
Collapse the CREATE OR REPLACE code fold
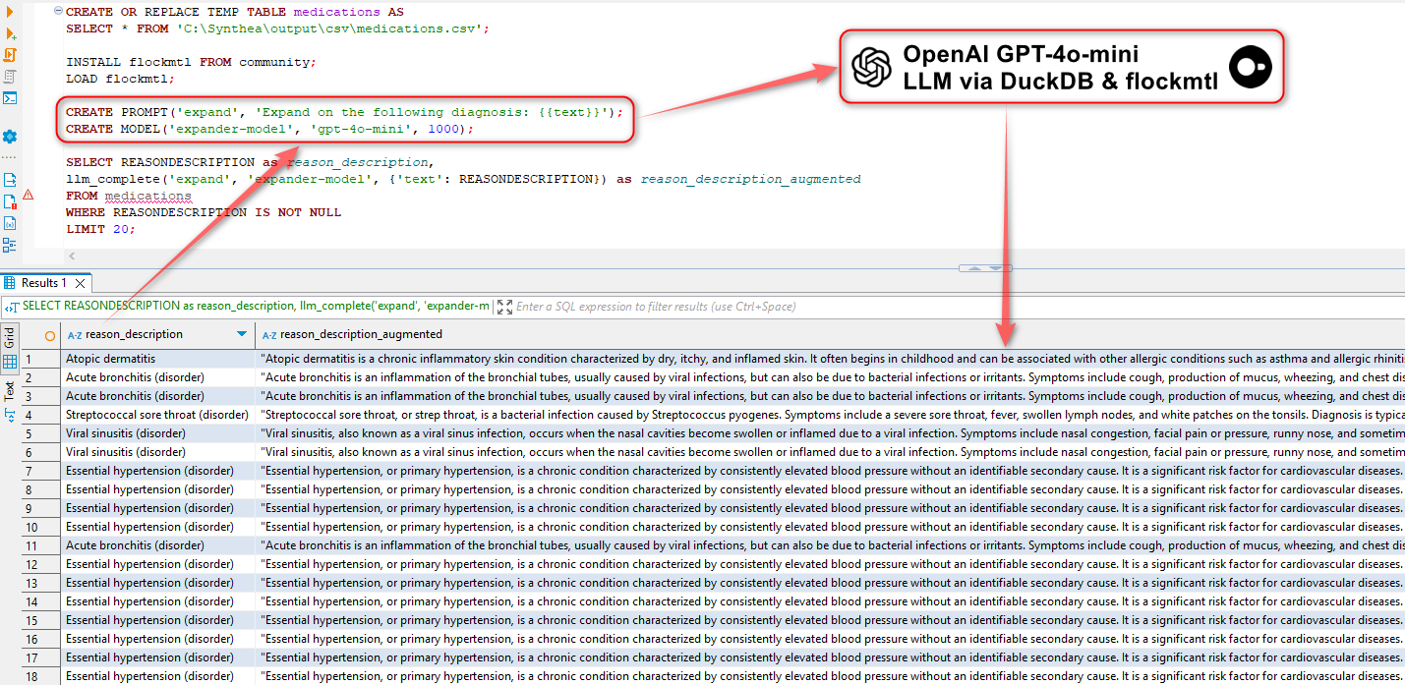click(58, 12)
